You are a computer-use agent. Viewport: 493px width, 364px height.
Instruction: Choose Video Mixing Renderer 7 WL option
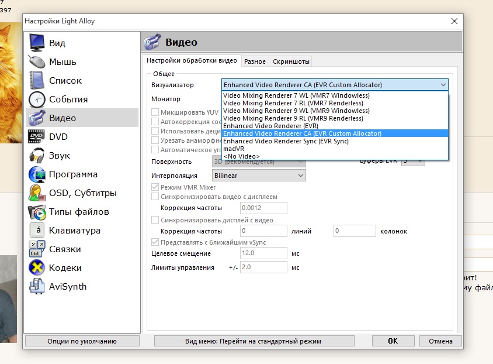click(335, 95)
